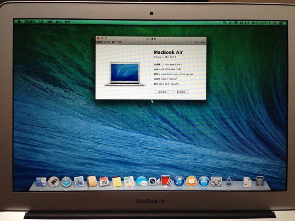Image resolution: width=295 pixels, height=221 pixels.
Task: Open orange iBooks icon in Dock
Action: tap(191, 182)
